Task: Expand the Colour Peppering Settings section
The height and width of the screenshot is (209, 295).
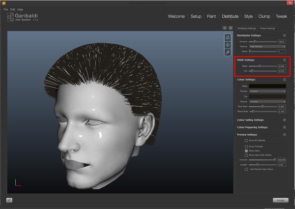Action: pyautogui.click(x=285, y=127)
